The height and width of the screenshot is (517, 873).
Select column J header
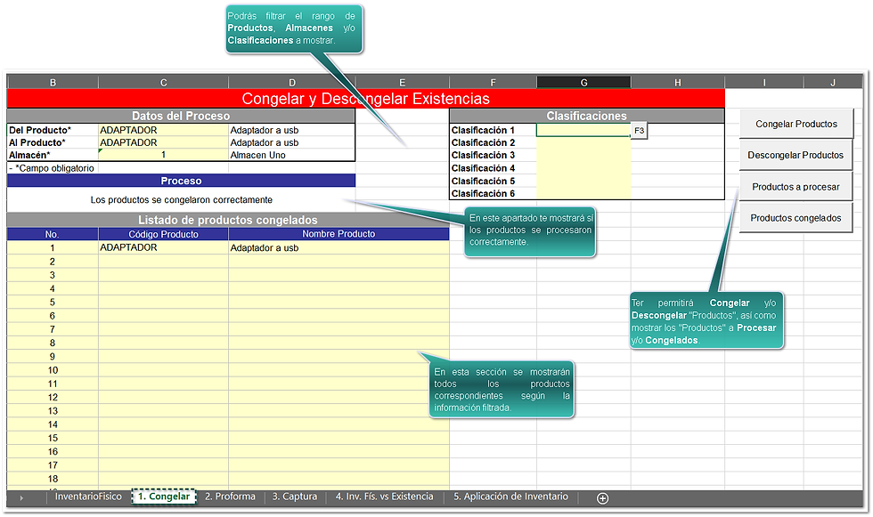[x=833, y=83]
